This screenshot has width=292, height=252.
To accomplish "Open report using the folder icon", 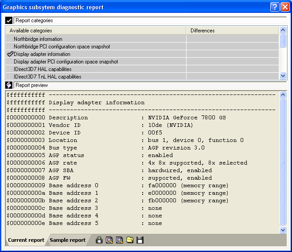I will point(130,240).
